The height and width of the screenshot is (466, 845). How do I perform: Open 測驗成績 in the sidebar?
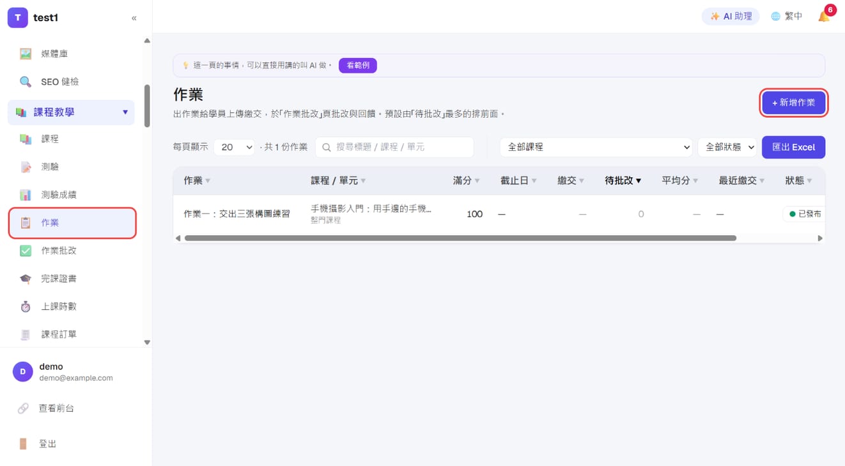(72, 194)
